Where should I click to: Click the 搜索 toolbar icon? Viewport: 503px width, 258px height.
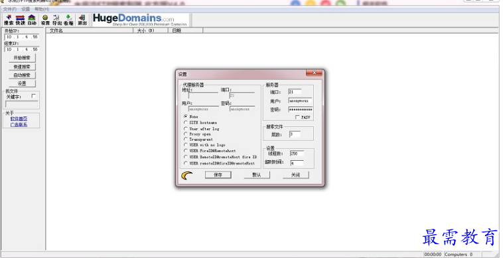click(9, 20)
